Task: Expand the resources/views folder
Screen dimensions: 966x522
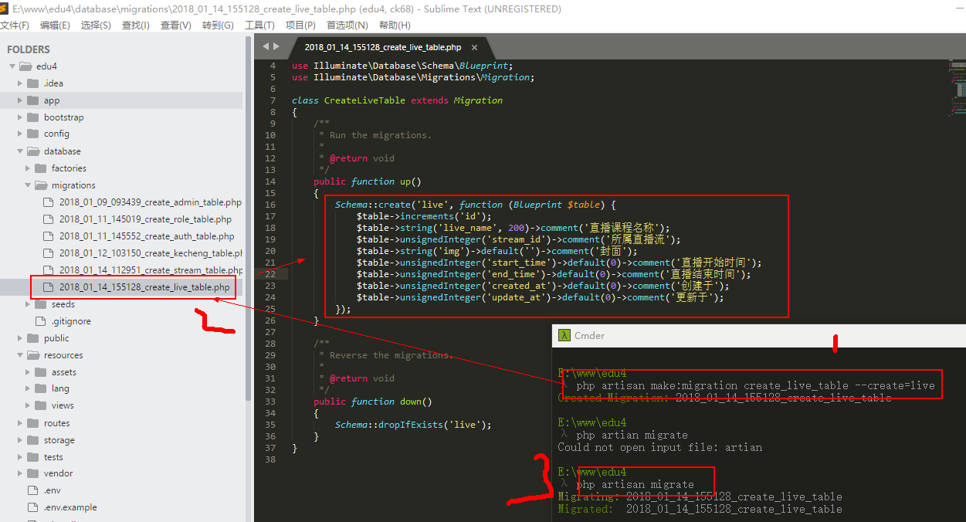Action: (x=29, y=405)
